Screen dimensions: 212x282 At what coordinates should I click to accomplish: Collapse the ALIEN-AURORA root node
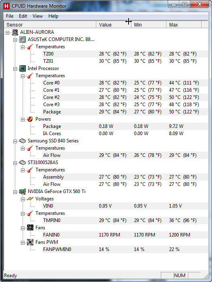click(8, 33)
